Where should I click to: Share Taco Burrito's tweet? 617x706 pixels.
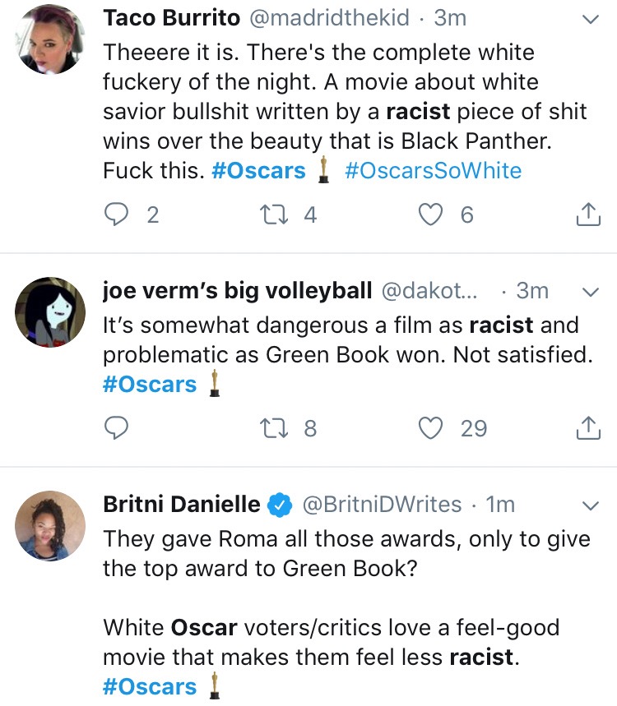point(588,214)
